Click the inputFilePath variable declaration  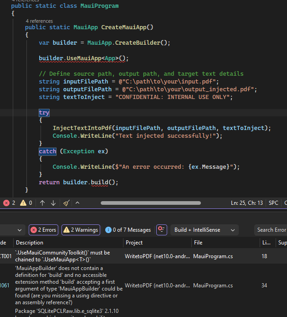point(86,82)
